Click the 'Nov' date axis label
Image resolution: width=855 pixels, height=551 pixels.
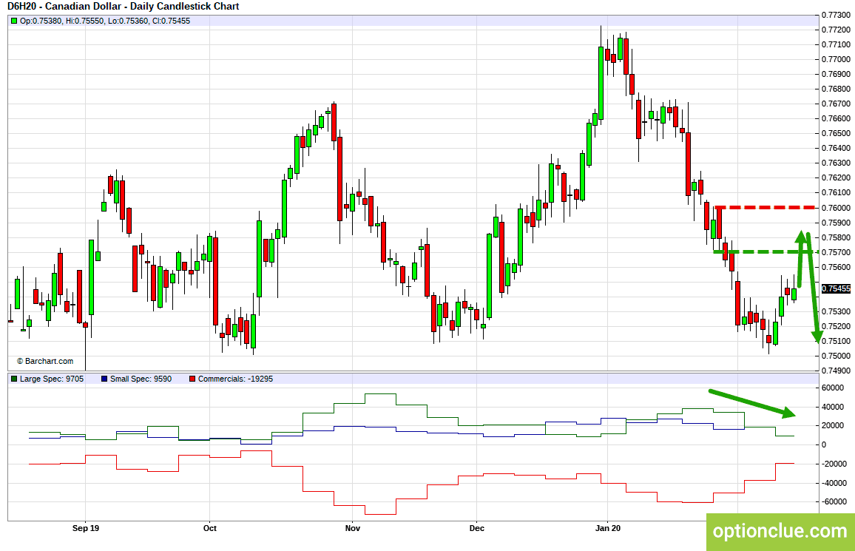[353, 528]
